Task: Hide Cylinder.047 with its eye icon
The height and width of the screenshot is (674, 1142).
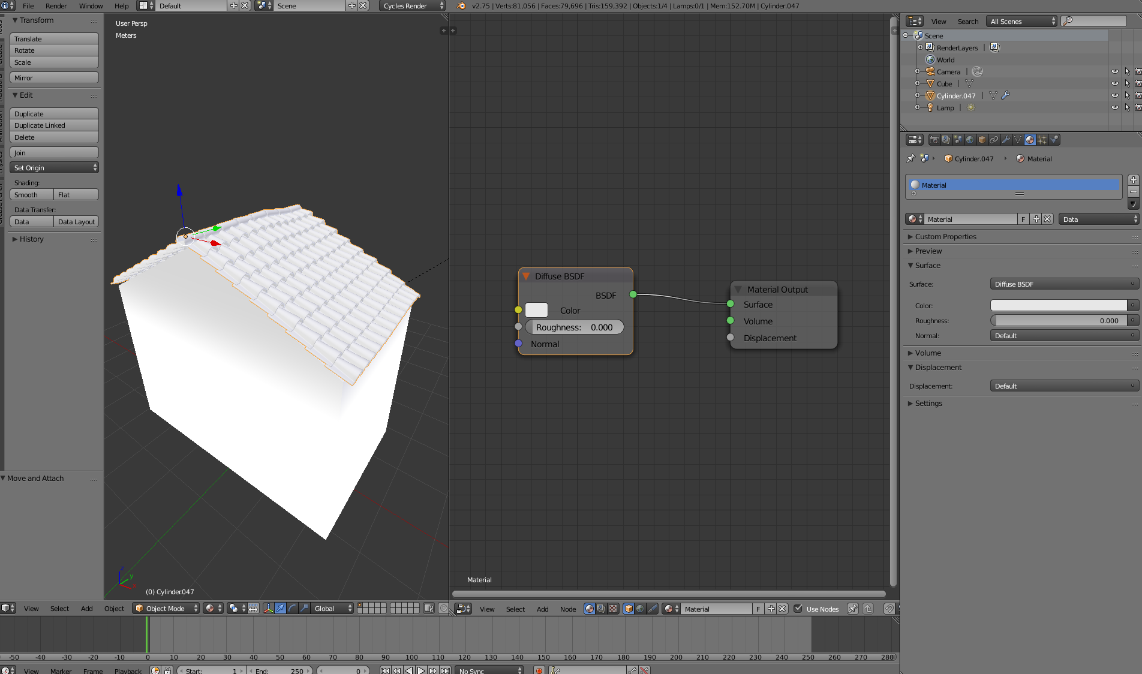Action: 1114,95
